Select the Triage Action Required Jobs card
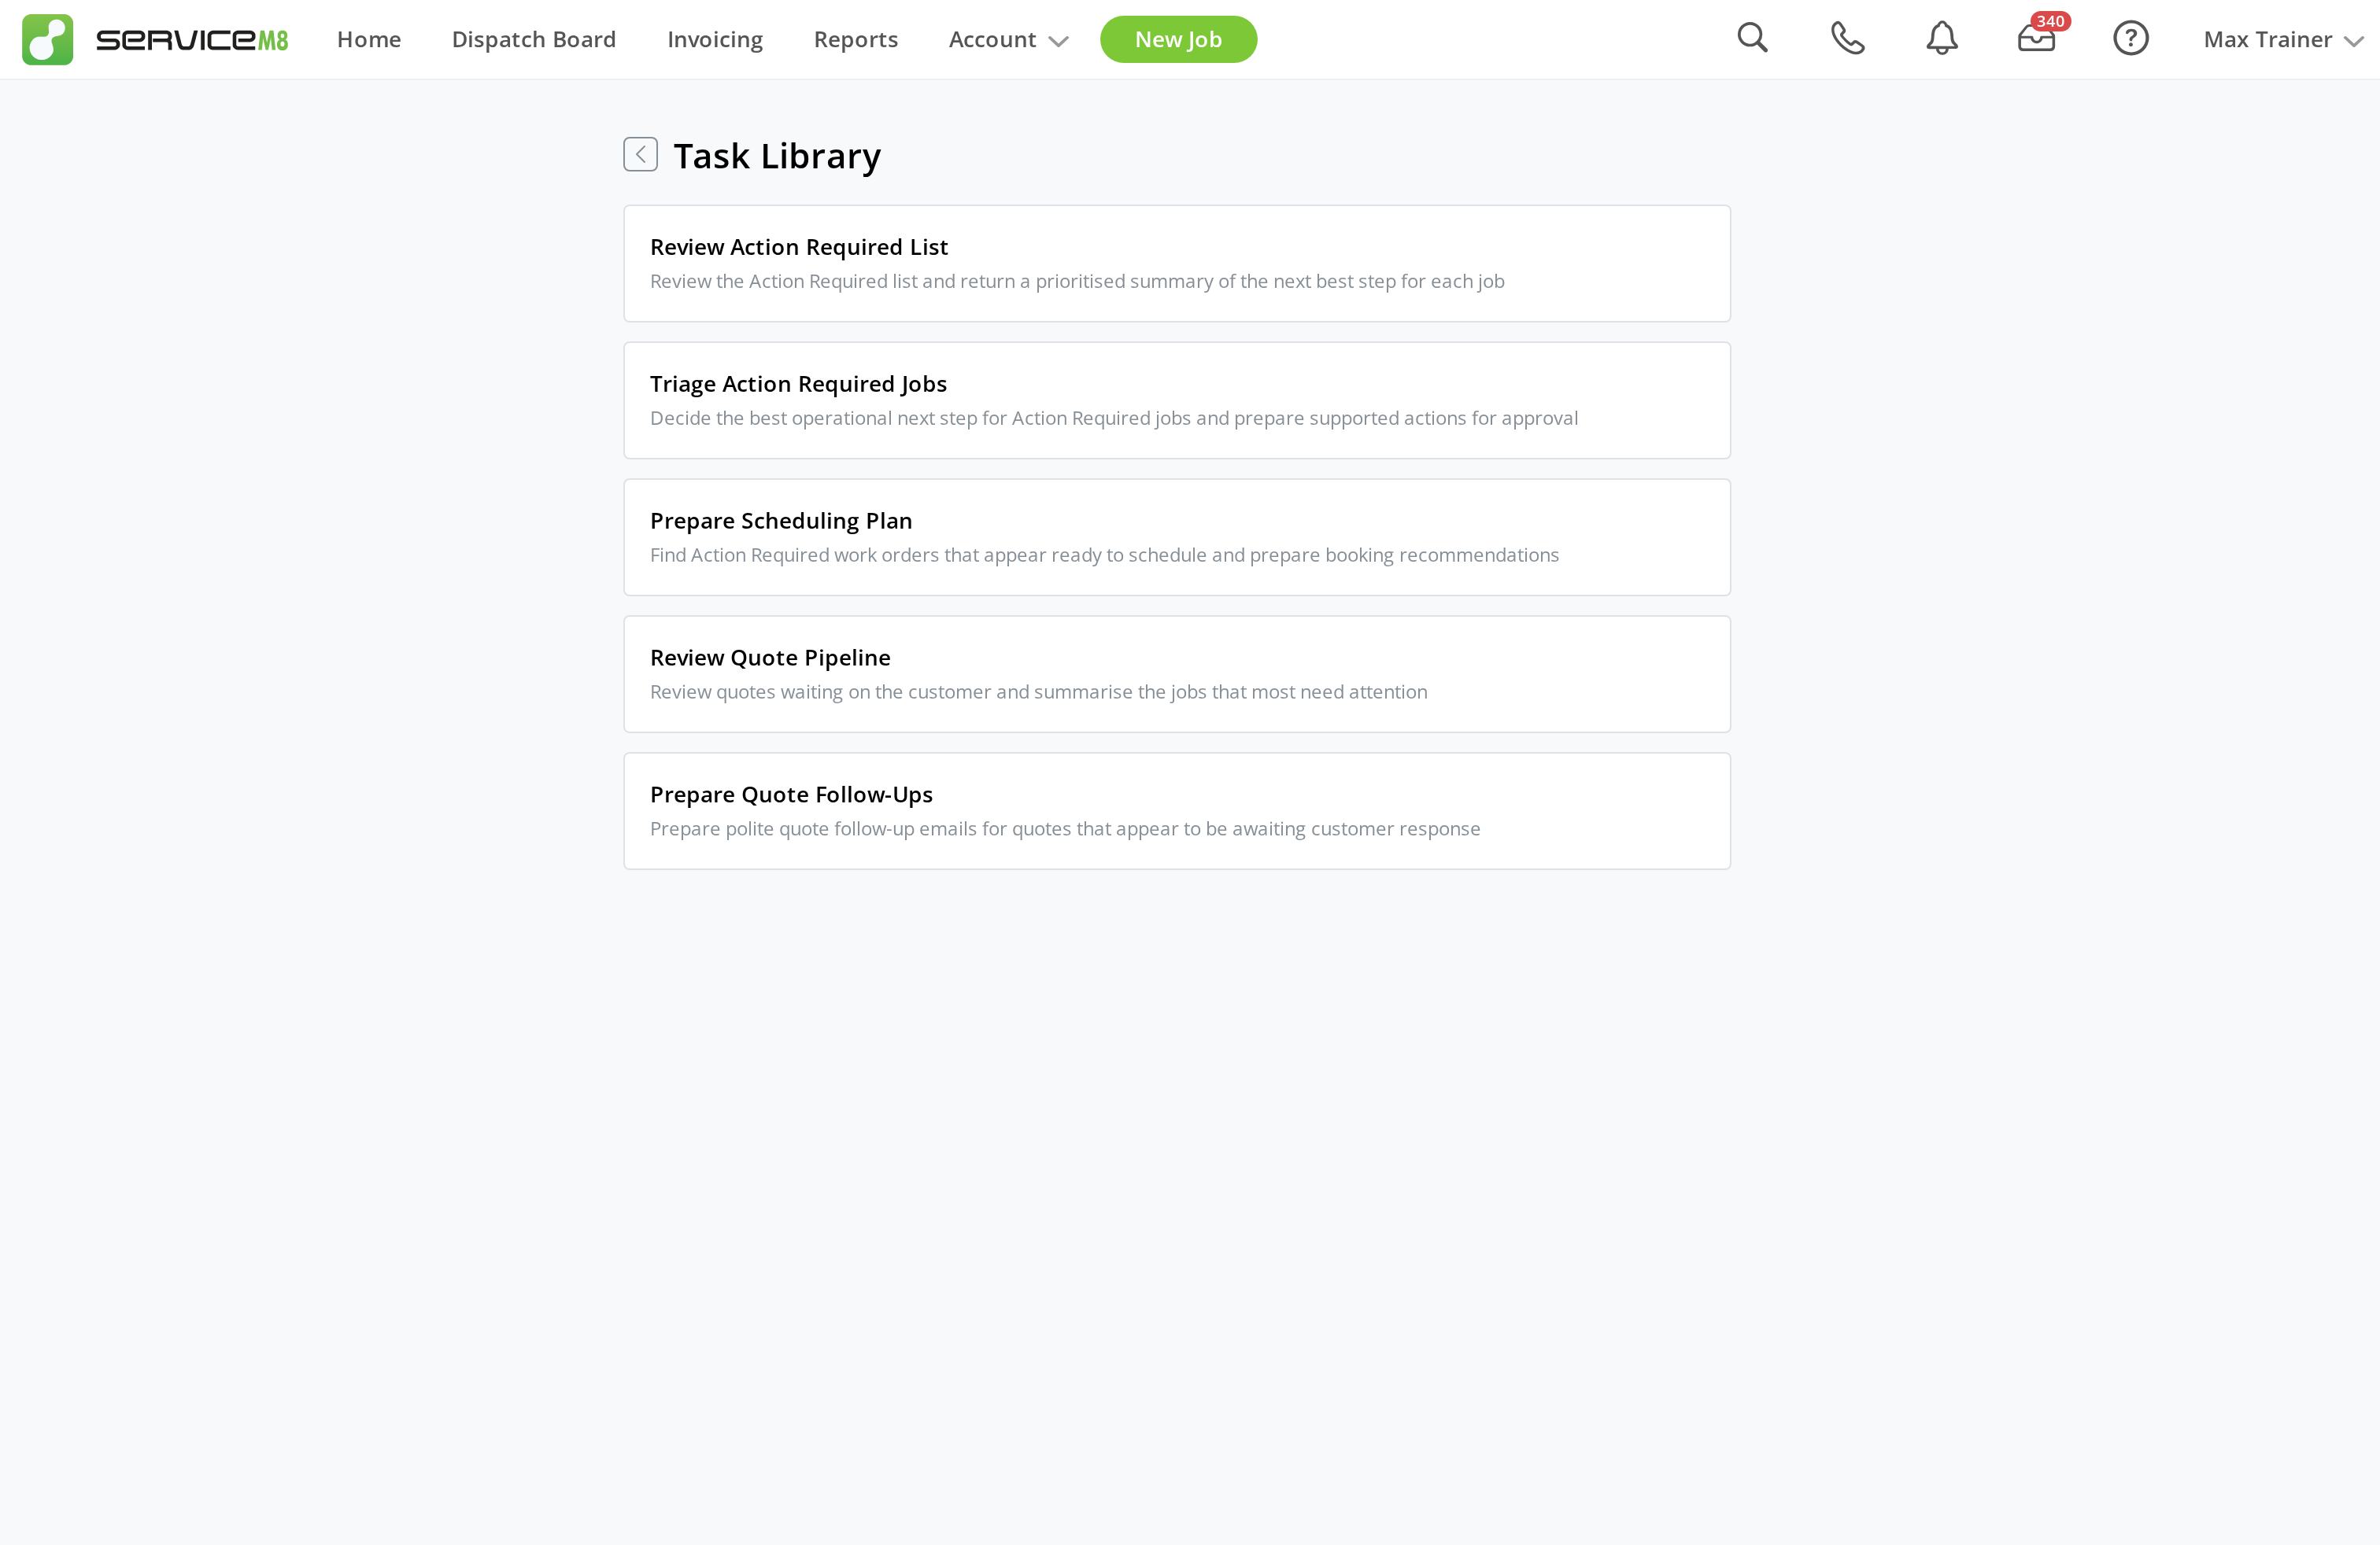Viewport: 2380px width, 1545px height. coord(1176,400)
